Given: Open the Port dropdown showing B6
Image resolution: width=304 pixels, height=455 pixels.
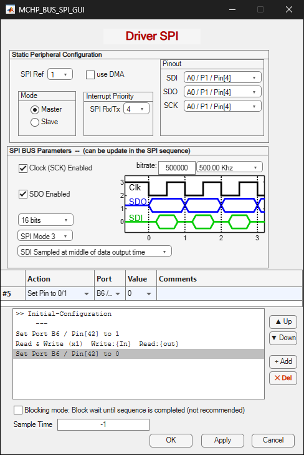Looking at the screenshot, I should point(110,294).
